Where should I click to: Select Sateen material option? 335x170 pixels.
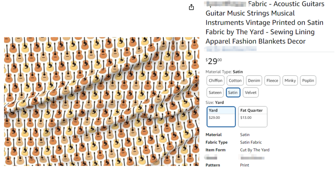click(x=215, y=92)
